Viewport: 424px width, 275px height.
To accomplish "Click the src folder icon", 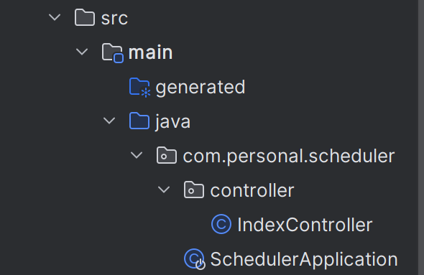I will tap(85, 17).
